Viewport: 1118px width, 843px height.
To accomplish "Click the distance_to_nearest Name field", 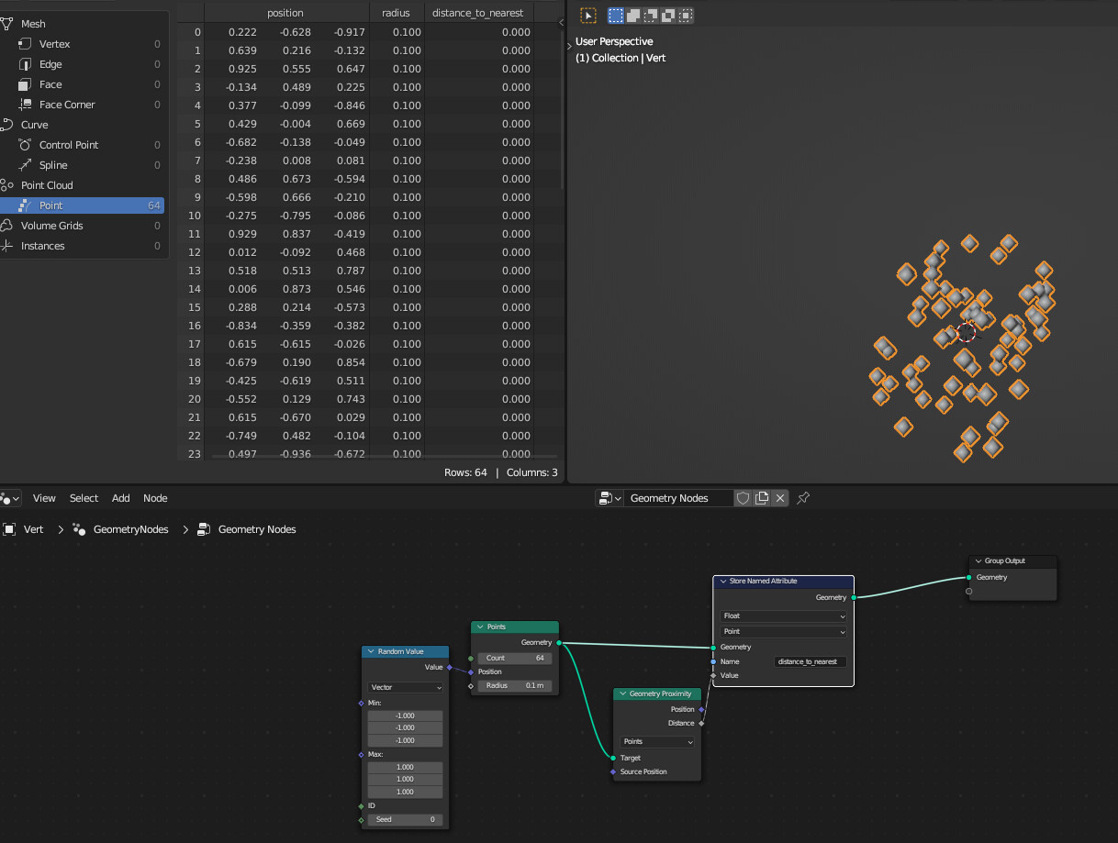I will tap(810, 661).
